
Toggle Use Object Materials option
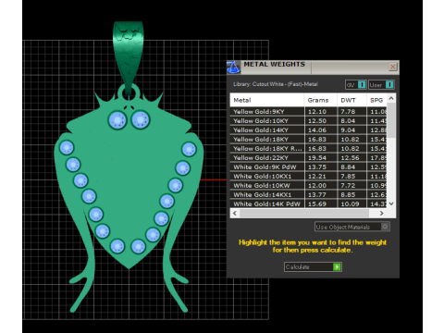[352, 227]
